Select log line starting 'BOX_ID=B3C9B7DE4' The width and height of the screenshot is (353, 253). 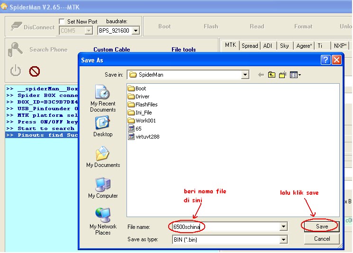42,102
